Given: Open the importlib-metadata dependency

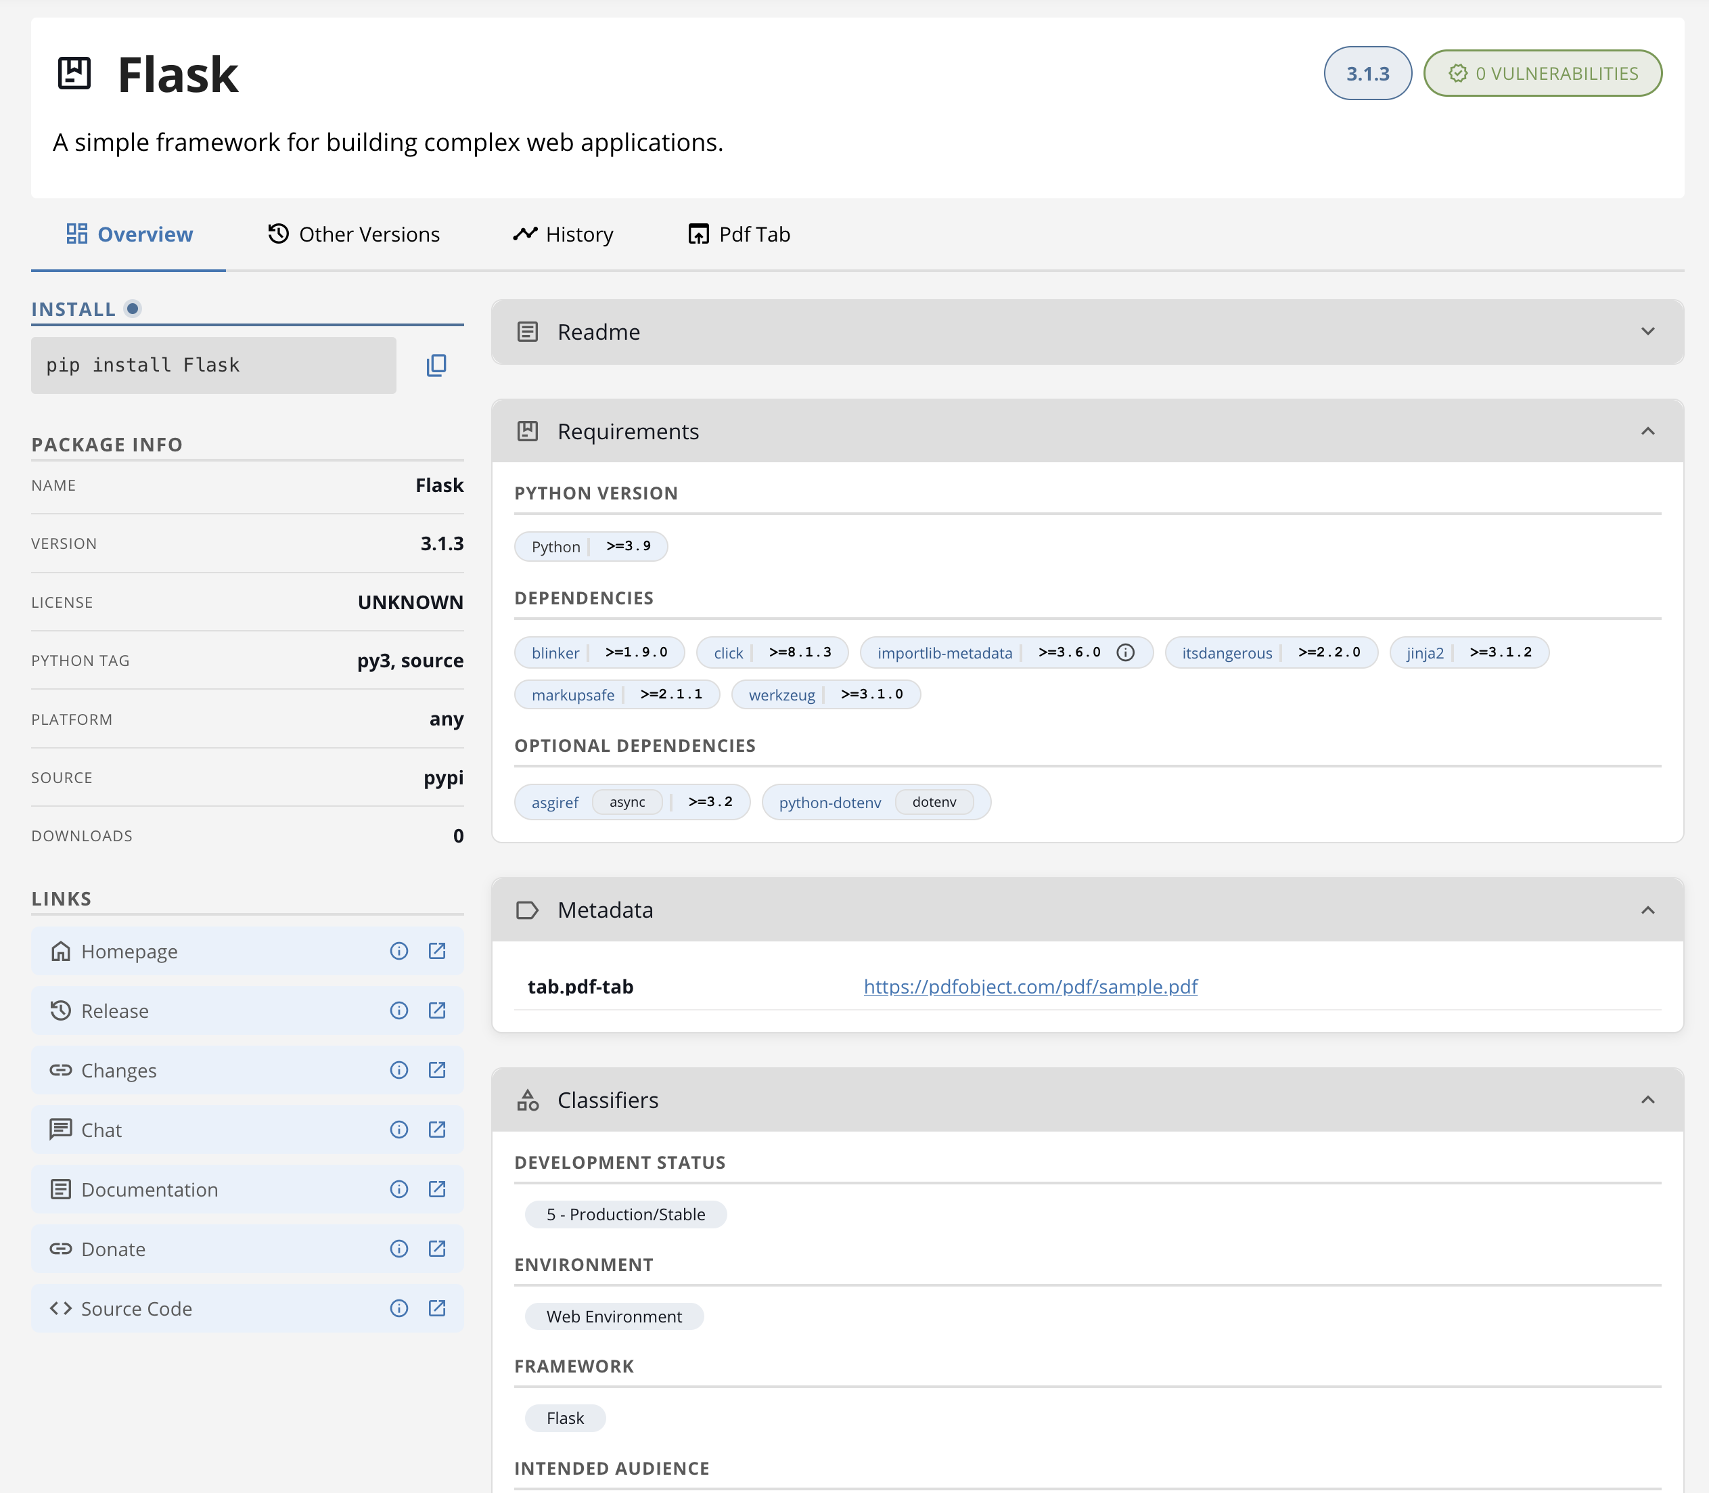Looking at the screenshot, I should pyautogui.click(x=944, y=652).
